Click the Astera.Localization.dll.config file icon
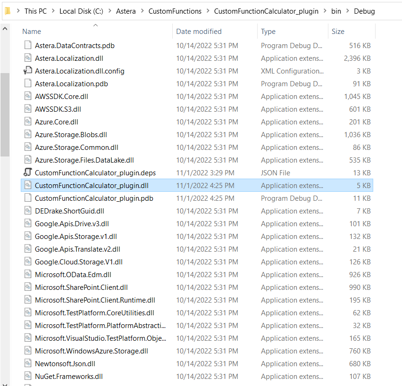 pos(27,71)
